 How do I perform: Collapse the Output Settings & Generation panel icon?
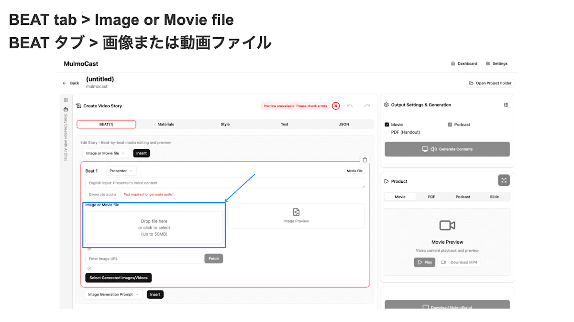tap(506, 104)
